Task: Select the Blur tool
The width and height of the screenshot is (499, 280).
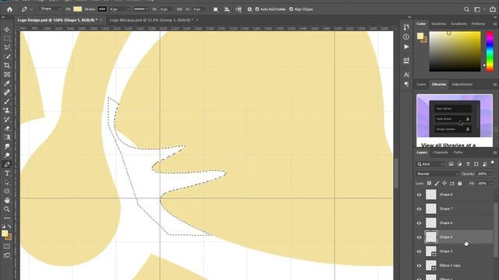Action: point(7,146)
